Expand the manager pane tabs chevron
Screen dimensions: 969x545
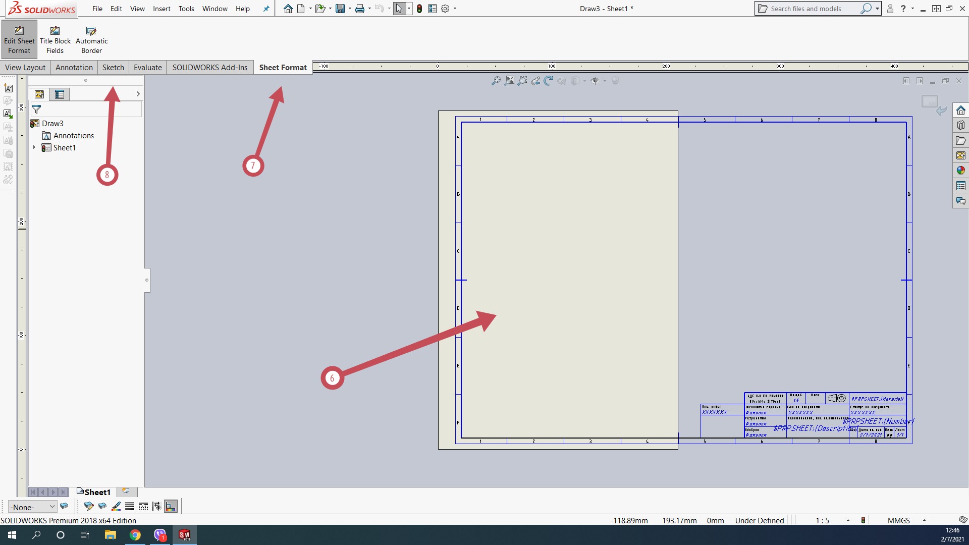[138, 94]
